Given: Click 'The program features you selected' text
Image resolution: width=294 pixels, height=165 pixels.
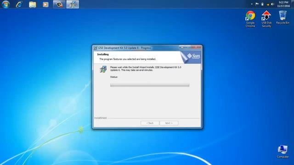Looking at the screenshot, I should [x=128, y=59].
